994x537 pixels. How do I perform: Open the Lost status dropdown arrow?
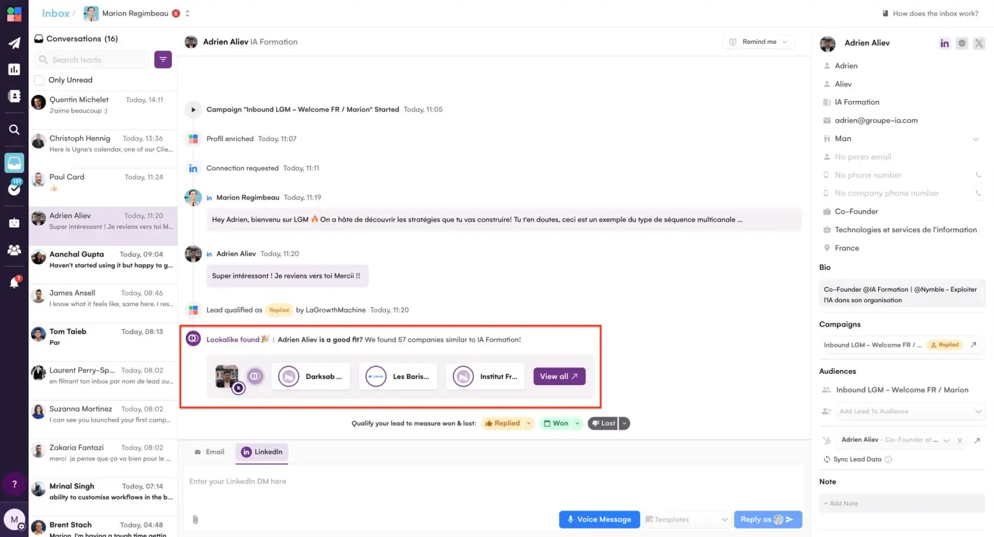pos(624,424)
